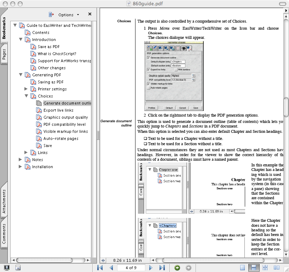Viewport: 289px width, 272px height.
Task: Open the Options dropdown menu
Action: pyautogui.click(x=68, y=15)
